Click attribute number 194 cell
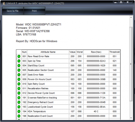The width and height of the screenshot is (135, 122). 24,111
